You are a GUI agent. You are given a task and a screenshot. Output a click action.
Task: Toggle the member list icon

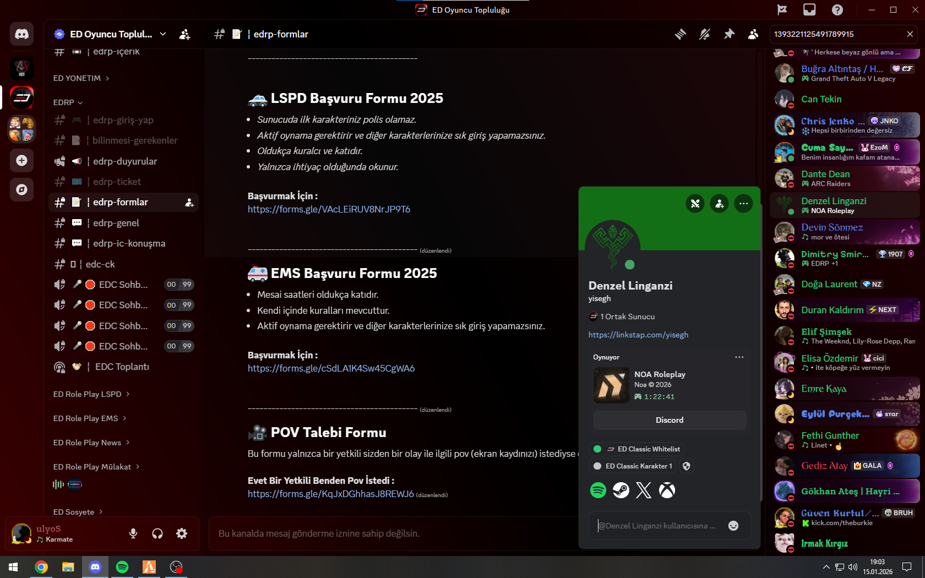coord(753,34)
